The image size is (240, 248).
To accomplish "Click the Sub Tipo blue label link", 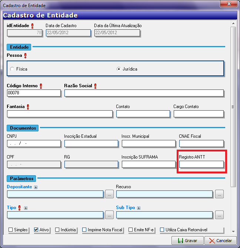I will 126,208.
